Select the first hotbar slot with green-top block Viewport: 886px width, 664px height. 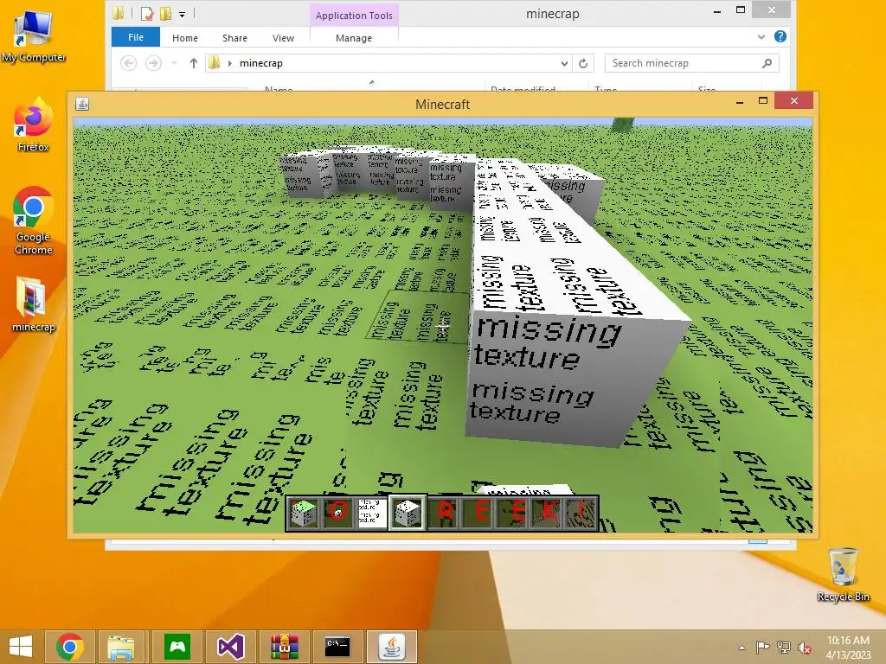click(304, 513)
